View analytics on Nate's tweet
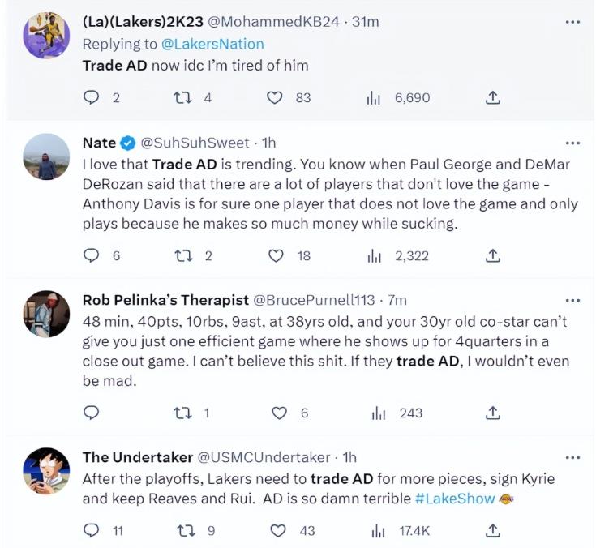This screenshot has height=548, width=596. click(x=374, y=255)
